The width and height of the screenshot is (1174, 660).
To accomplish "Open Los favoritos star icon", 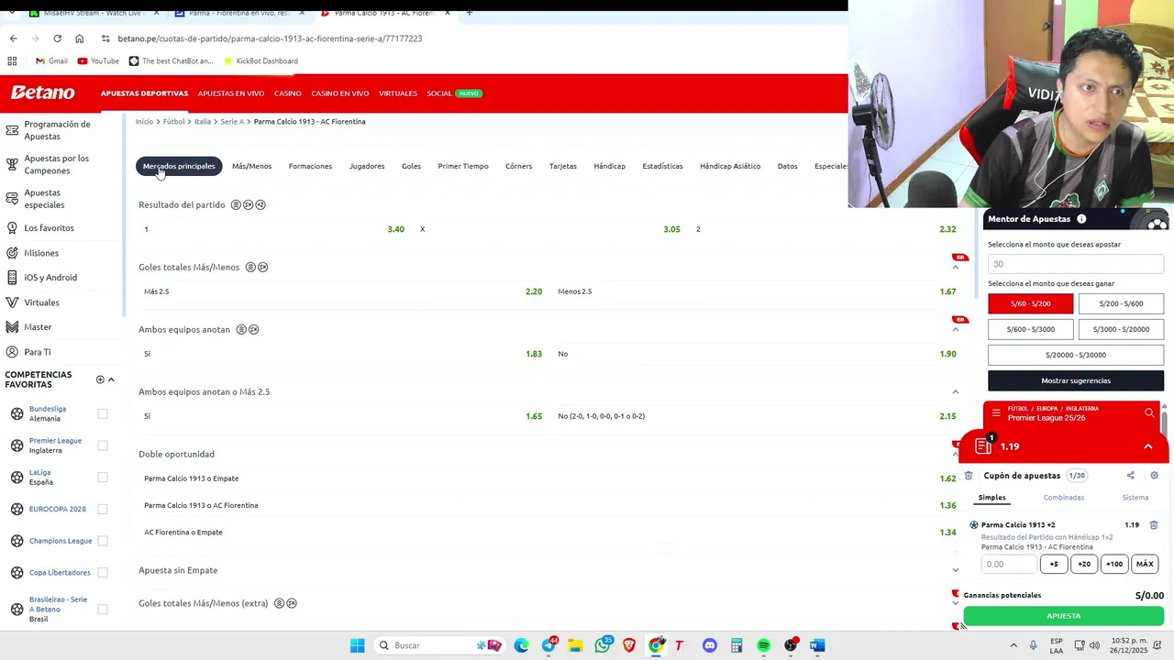I will click(x=12, y=227).
